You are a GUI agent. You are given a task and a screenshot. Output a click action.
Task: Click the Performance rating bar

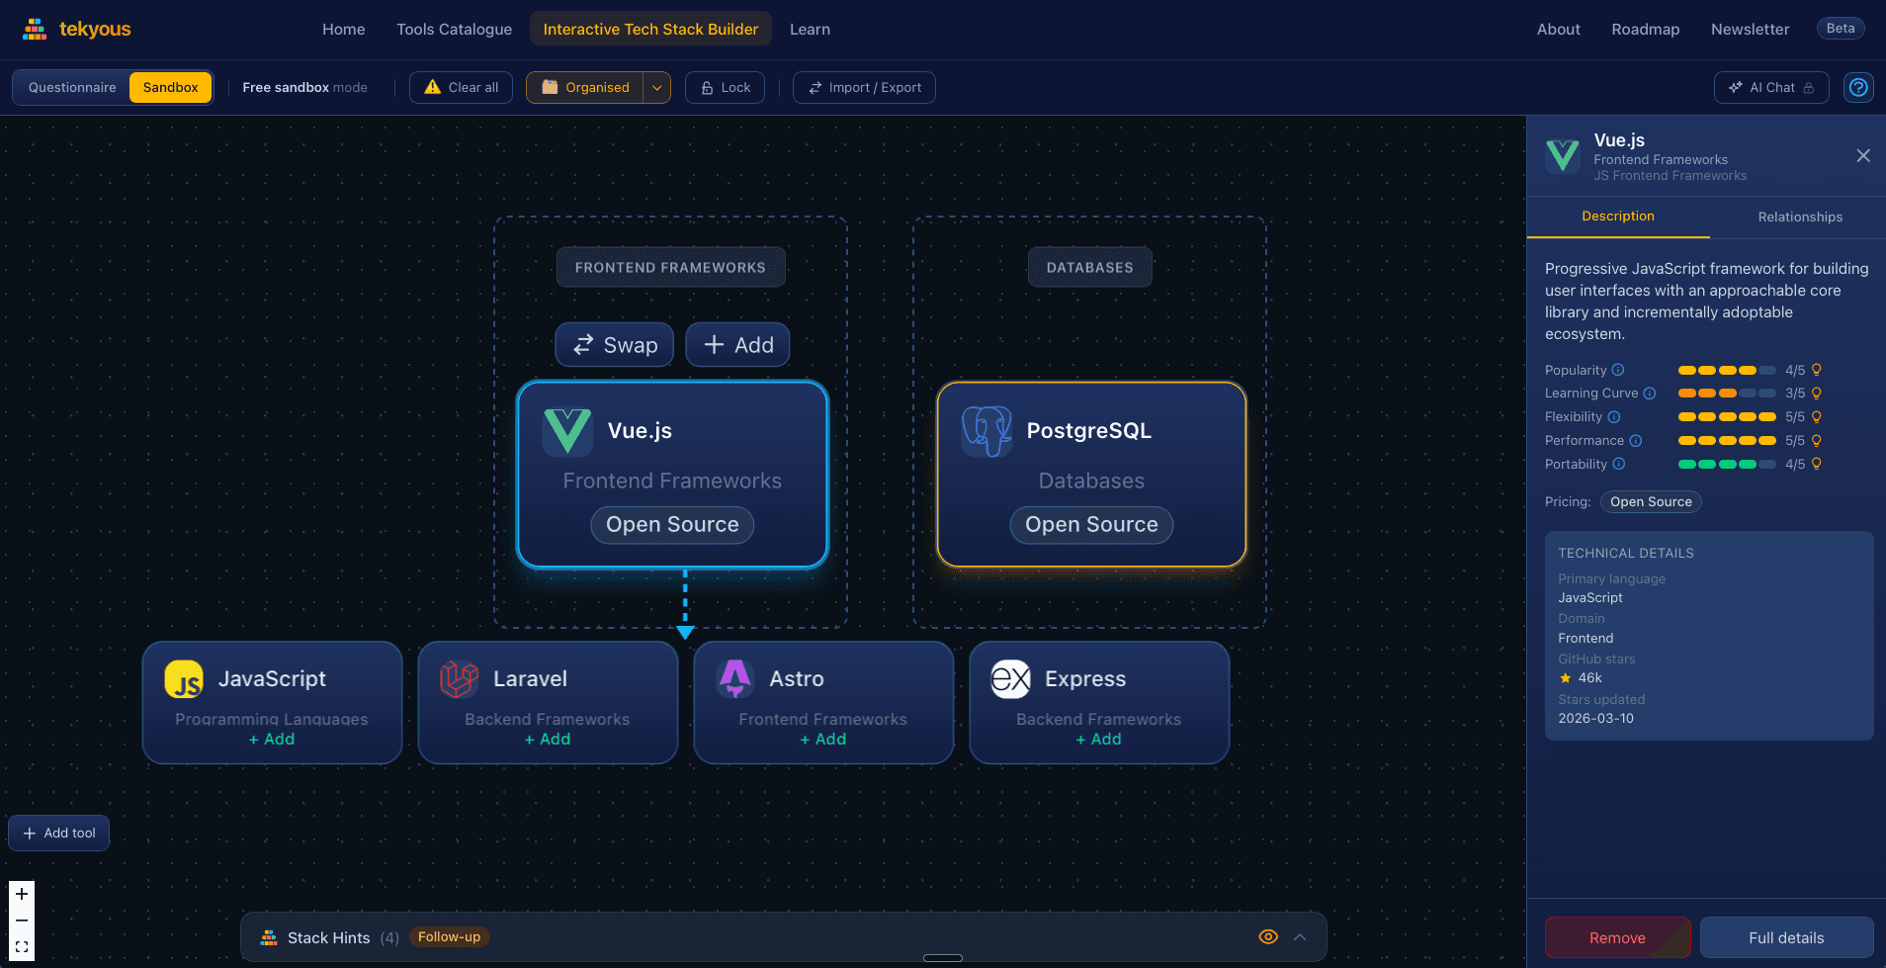(x=1727, y=440)
